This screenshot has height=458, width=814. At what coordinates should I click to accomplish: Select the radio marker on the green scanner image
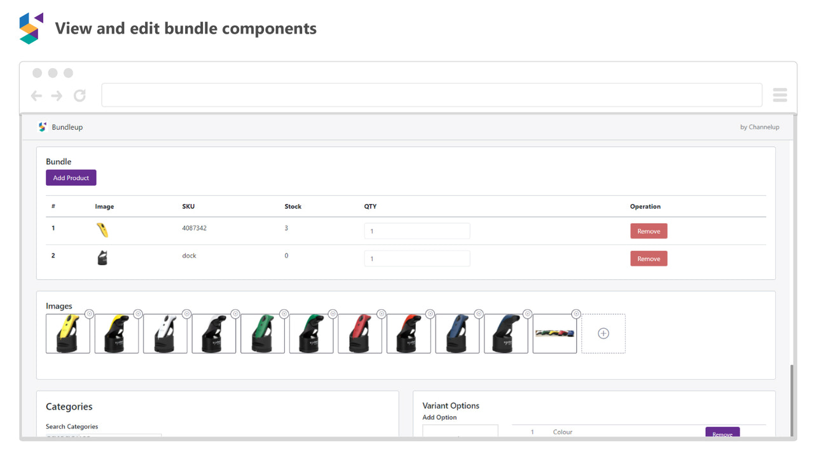click(284, 314)
